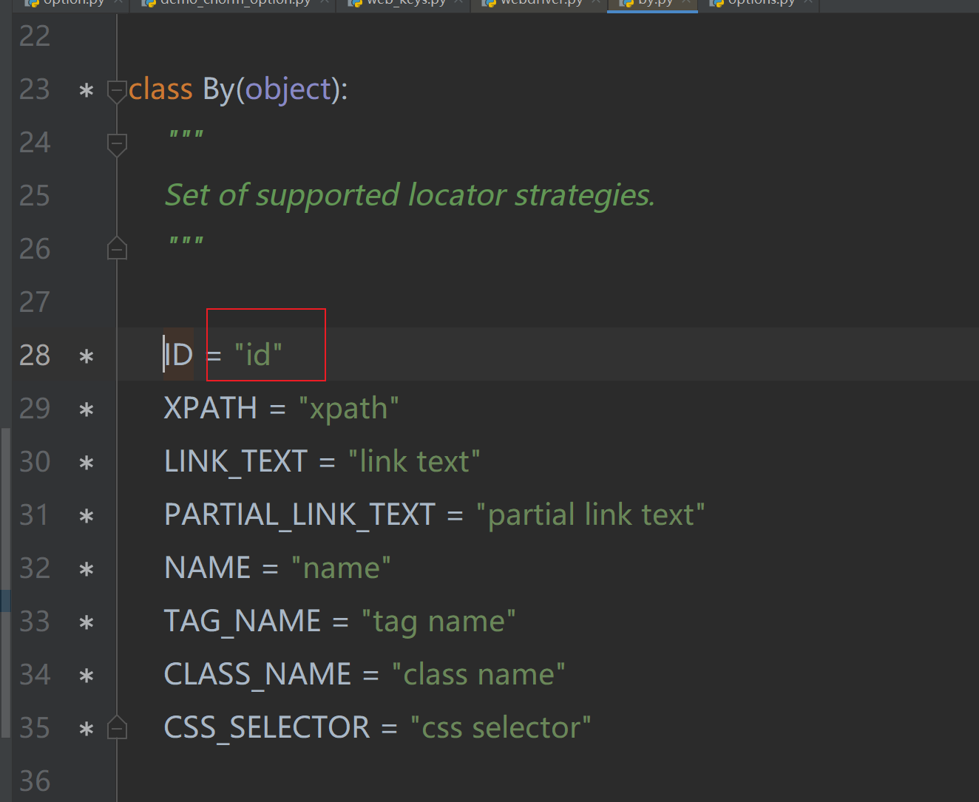The height and width of the screenshot is (802, 979).
Task: Click the "name" string on line 32
Action: (x=341, y=568)
